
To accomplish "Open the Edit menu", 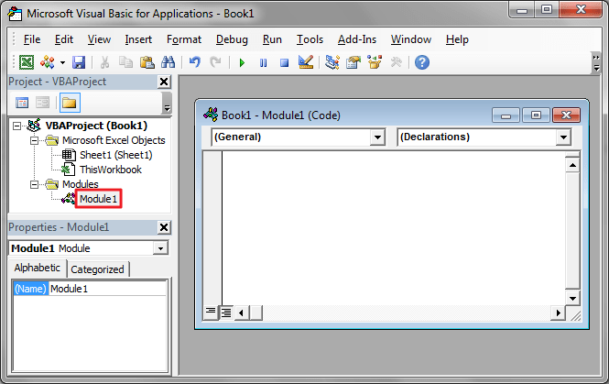I will point(64,39).
